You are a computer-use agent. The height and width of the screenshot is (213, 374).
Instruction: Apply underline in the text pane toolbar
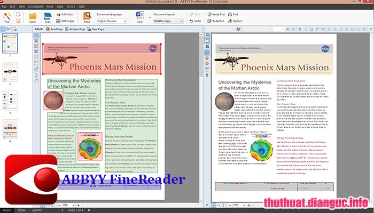click(x=311, y=29)
